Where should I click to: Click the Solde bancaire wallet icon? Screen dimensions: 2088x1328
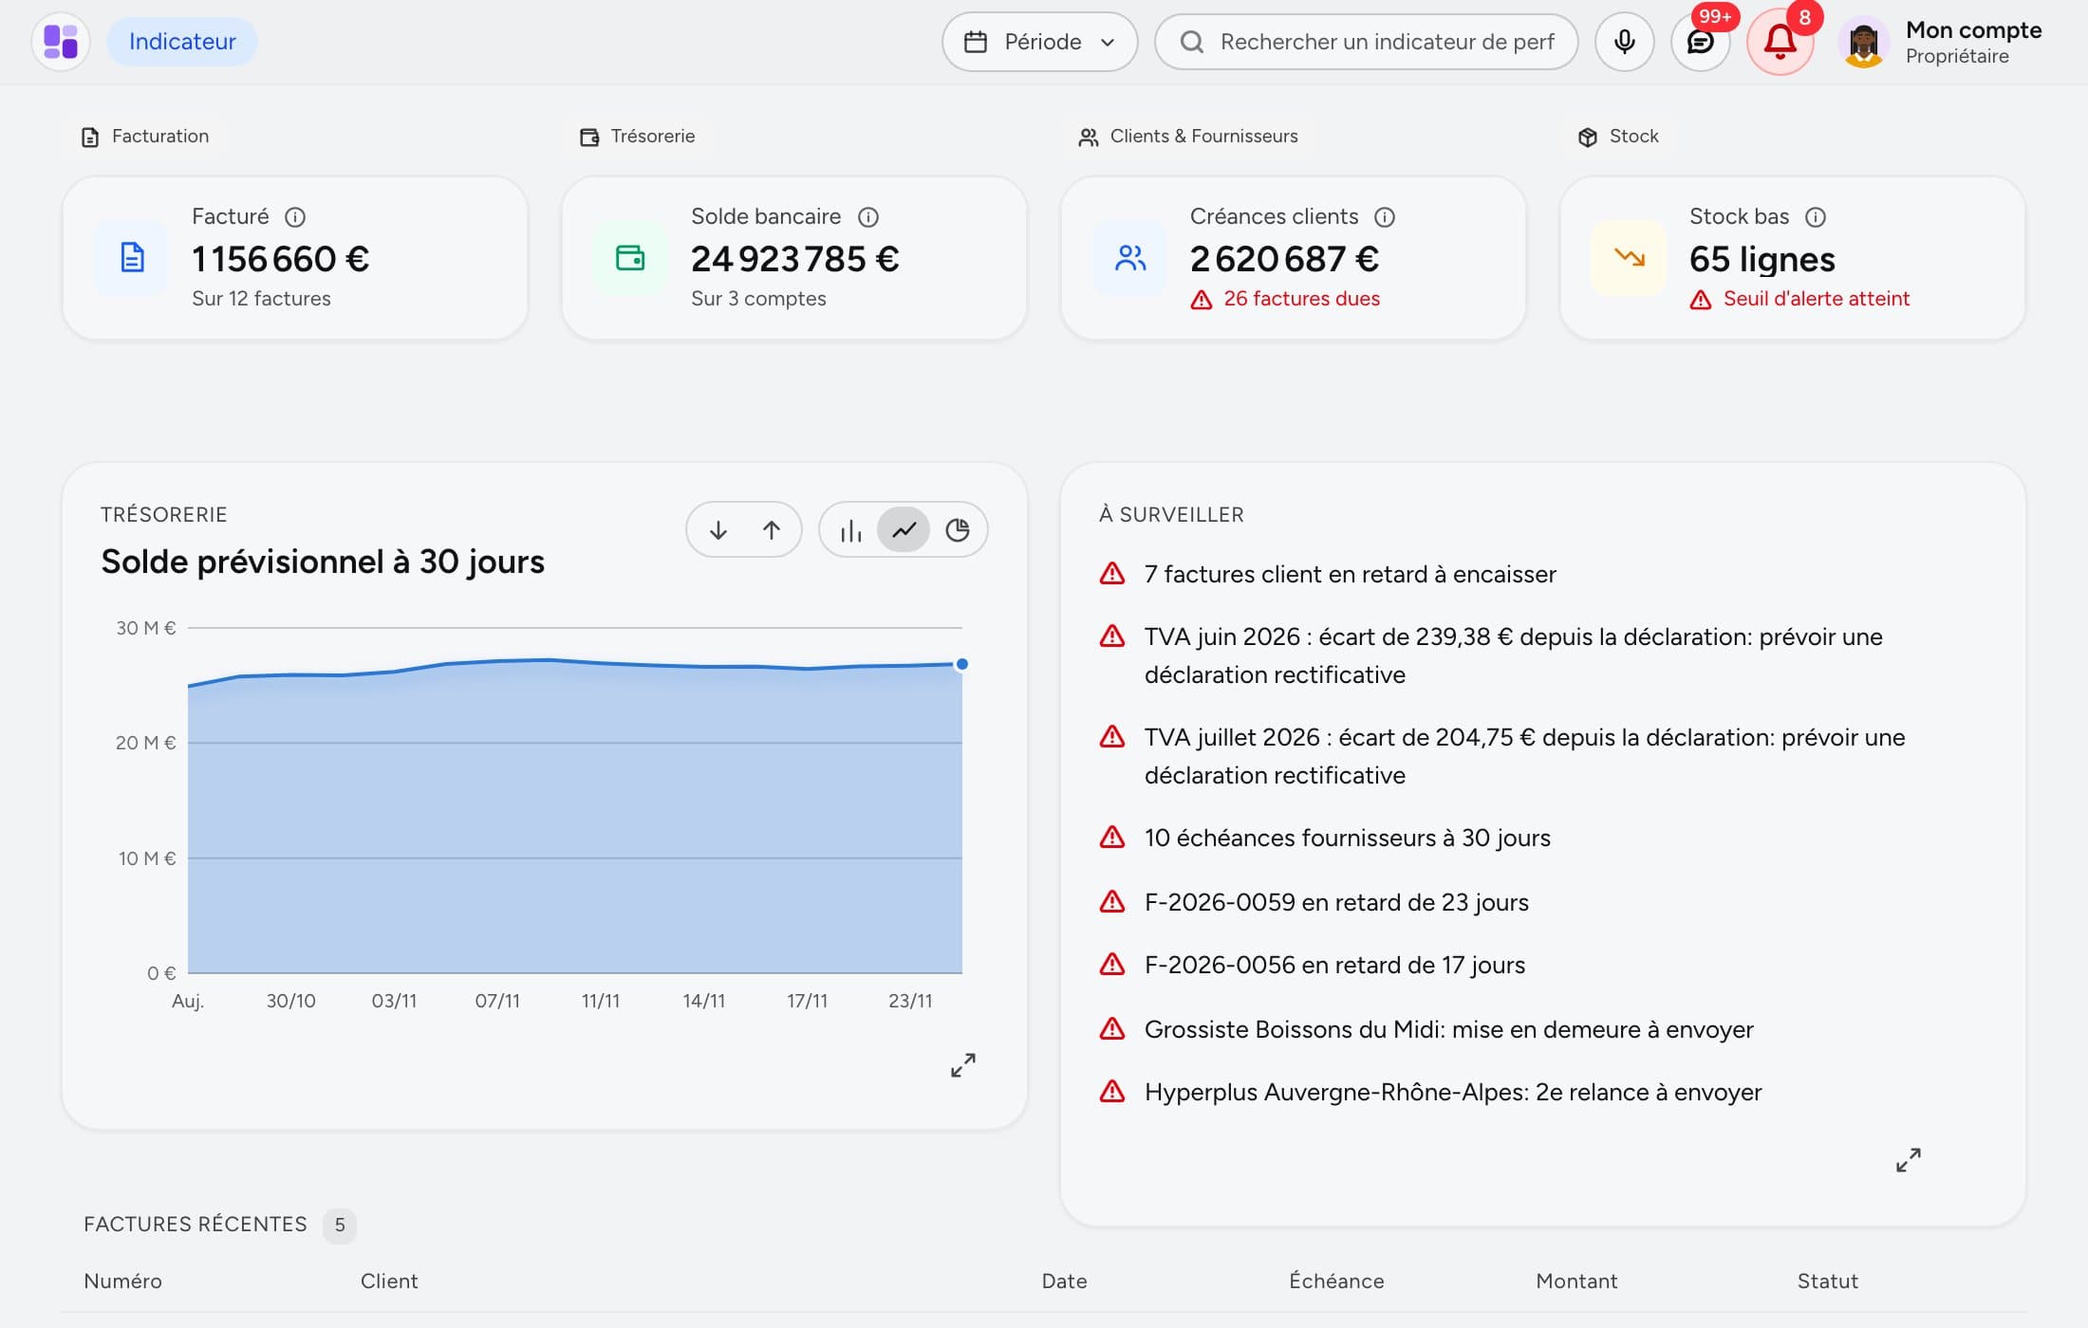coord(630,257)
